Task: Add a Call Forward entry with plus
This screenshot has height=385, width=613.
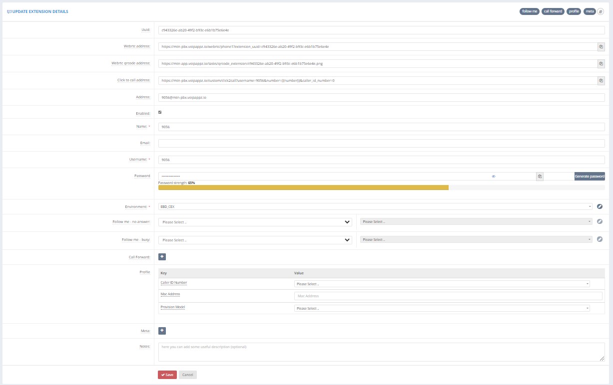Action: 162,257
